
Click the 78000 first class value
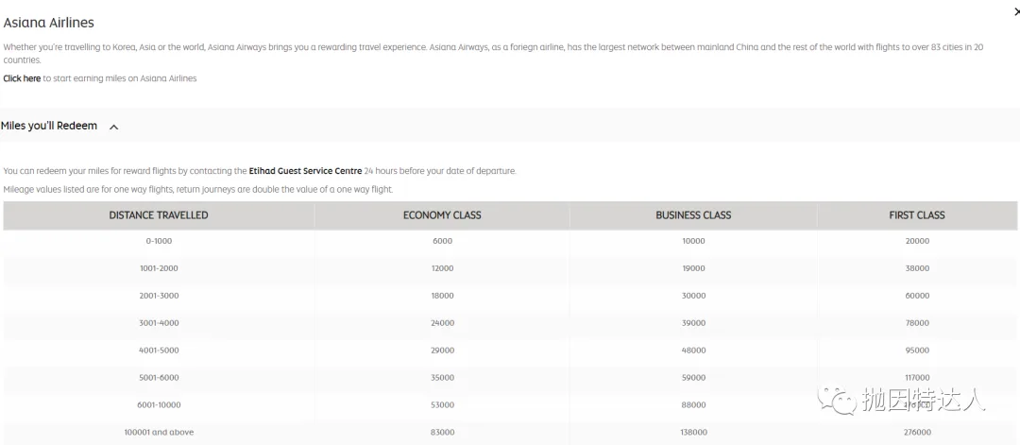(x=917, y=323)
